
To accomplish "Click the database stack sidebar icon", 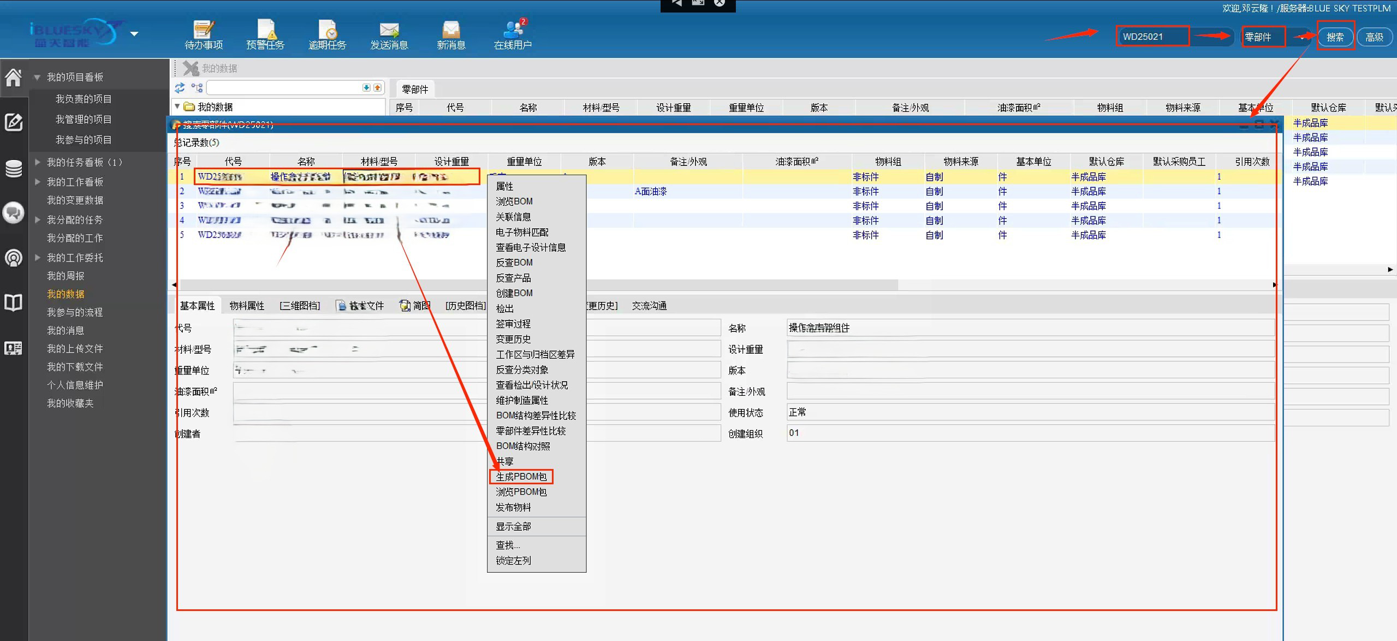I will coord(14,169).
